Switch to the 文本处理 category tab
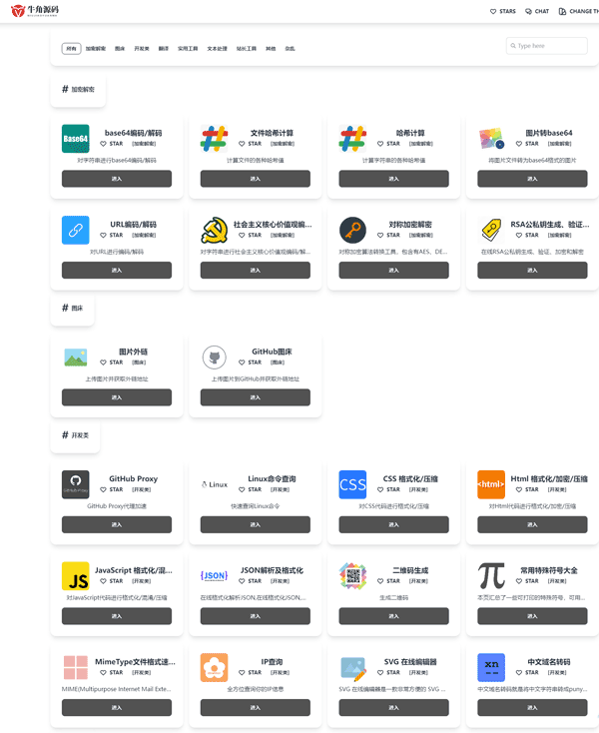 (x=218, y=49)
